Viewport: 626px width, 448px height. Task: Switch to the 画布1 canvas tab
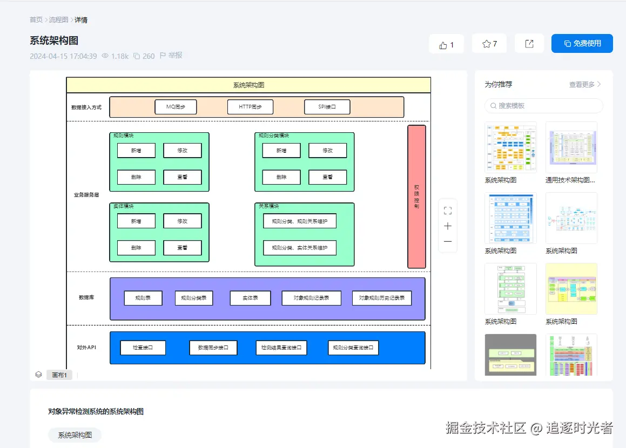(x=59, y=375)
